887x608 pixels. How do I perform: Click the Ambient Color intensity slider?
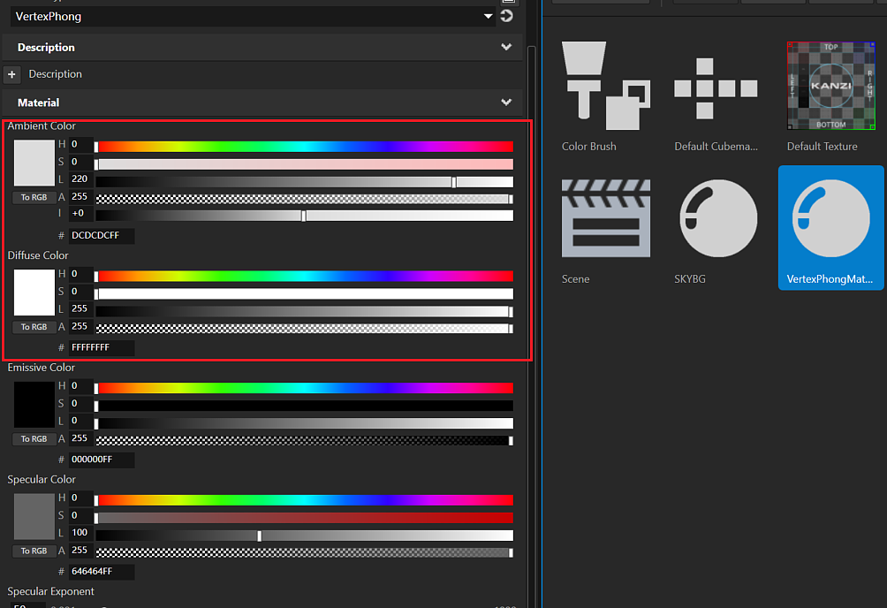[x=304, y=216]
